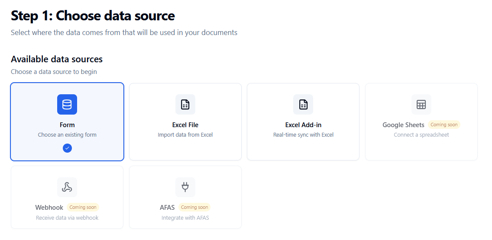Click "Real-time sync with Excel" text
Viewport: 492px width, 240px height.
pos(303,135)
